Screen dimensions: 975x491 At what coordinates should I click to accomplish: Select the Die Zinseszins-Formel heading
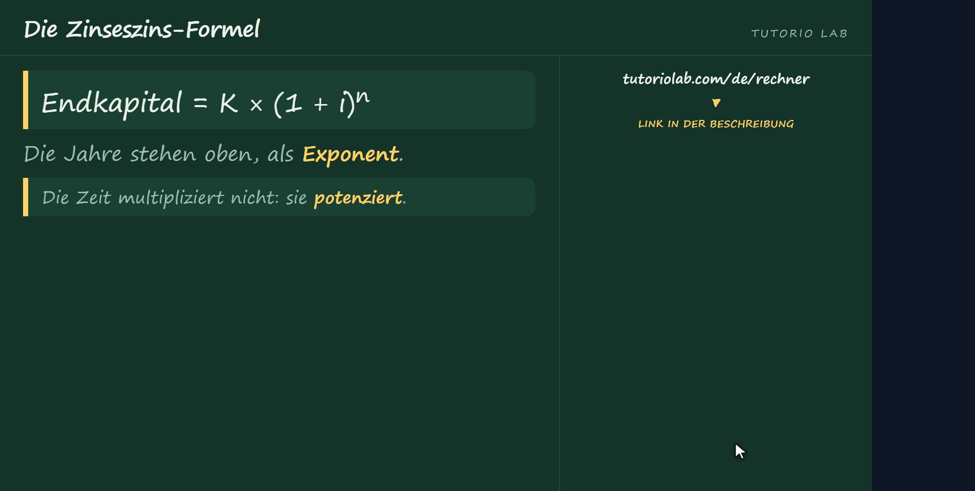click(x=142, y=29)
